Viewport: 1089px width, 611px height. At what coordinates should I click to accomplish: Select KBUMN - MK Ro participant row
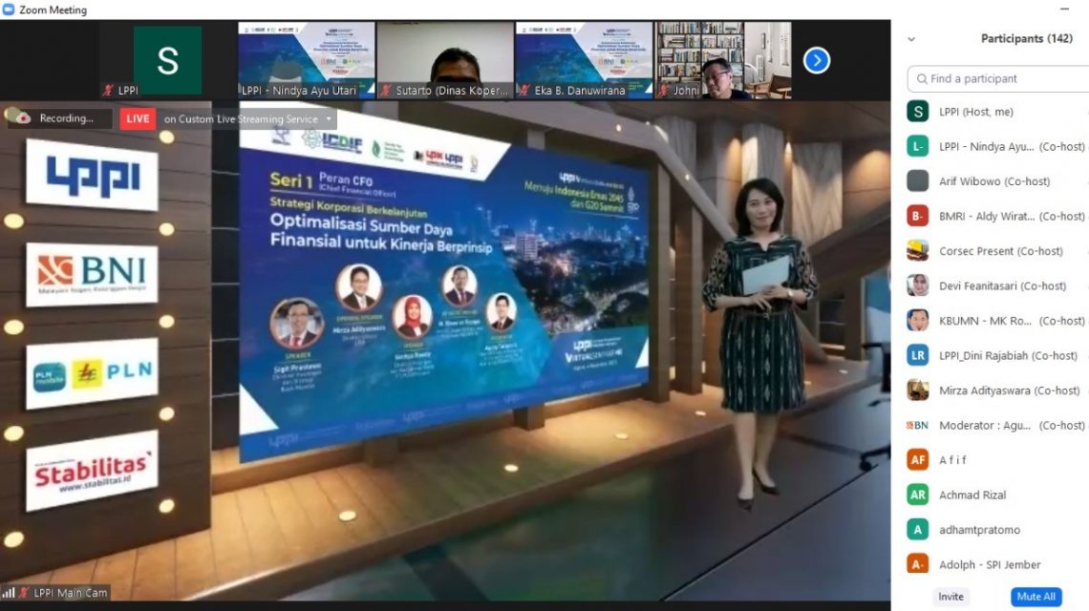997,321
